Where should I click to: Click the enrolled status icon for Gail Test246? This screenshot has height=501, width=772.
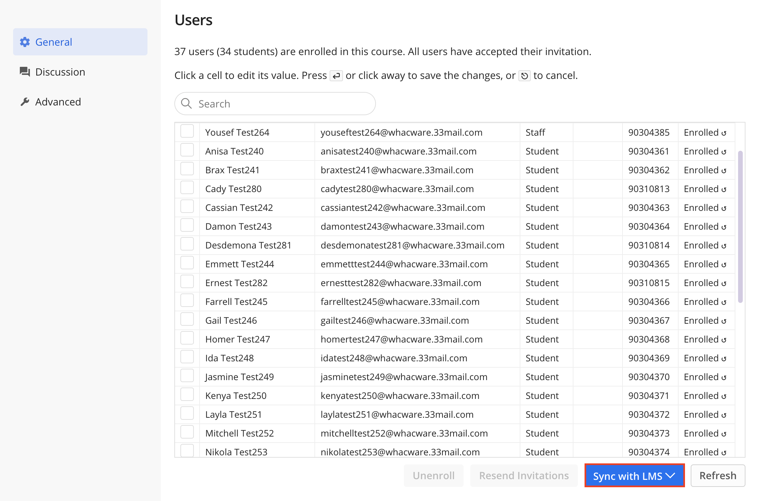[x=724, y=321]
